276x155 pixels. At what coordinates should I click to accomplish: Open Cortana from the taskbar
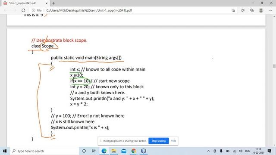[84, 151]
